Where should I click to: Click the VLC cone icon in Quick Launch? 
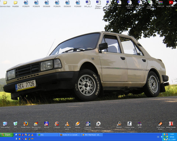[x=32, y=135]
